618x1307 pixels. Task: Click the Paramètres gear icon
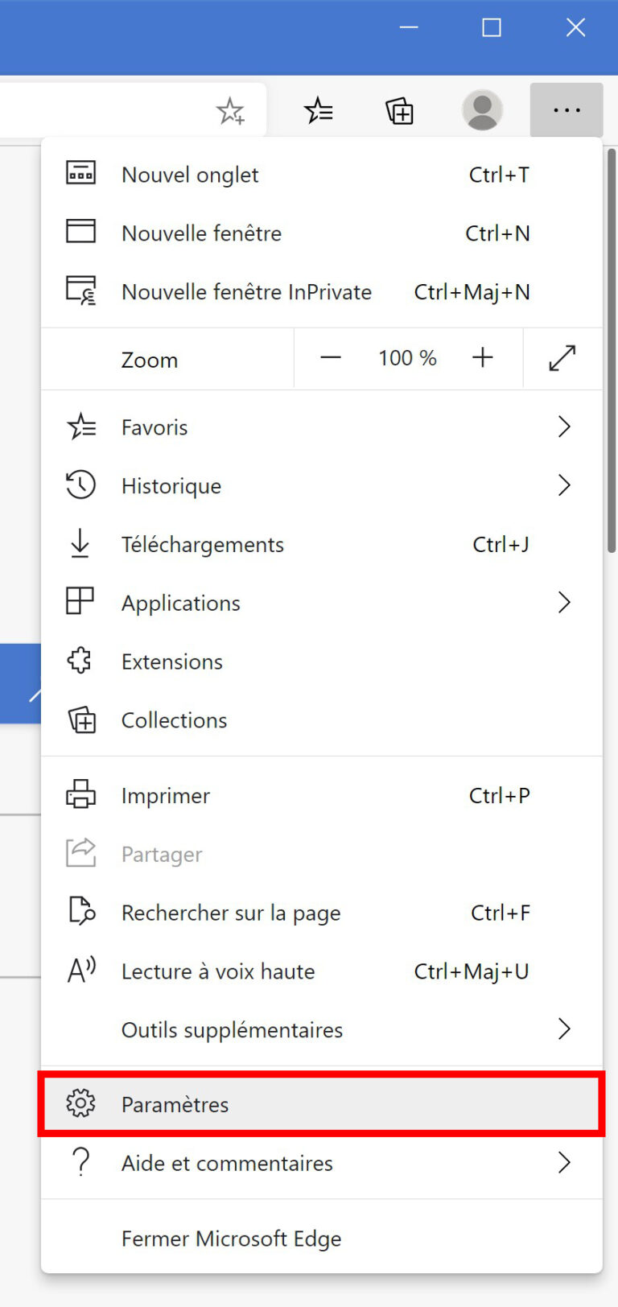(x=80, y=1103)
